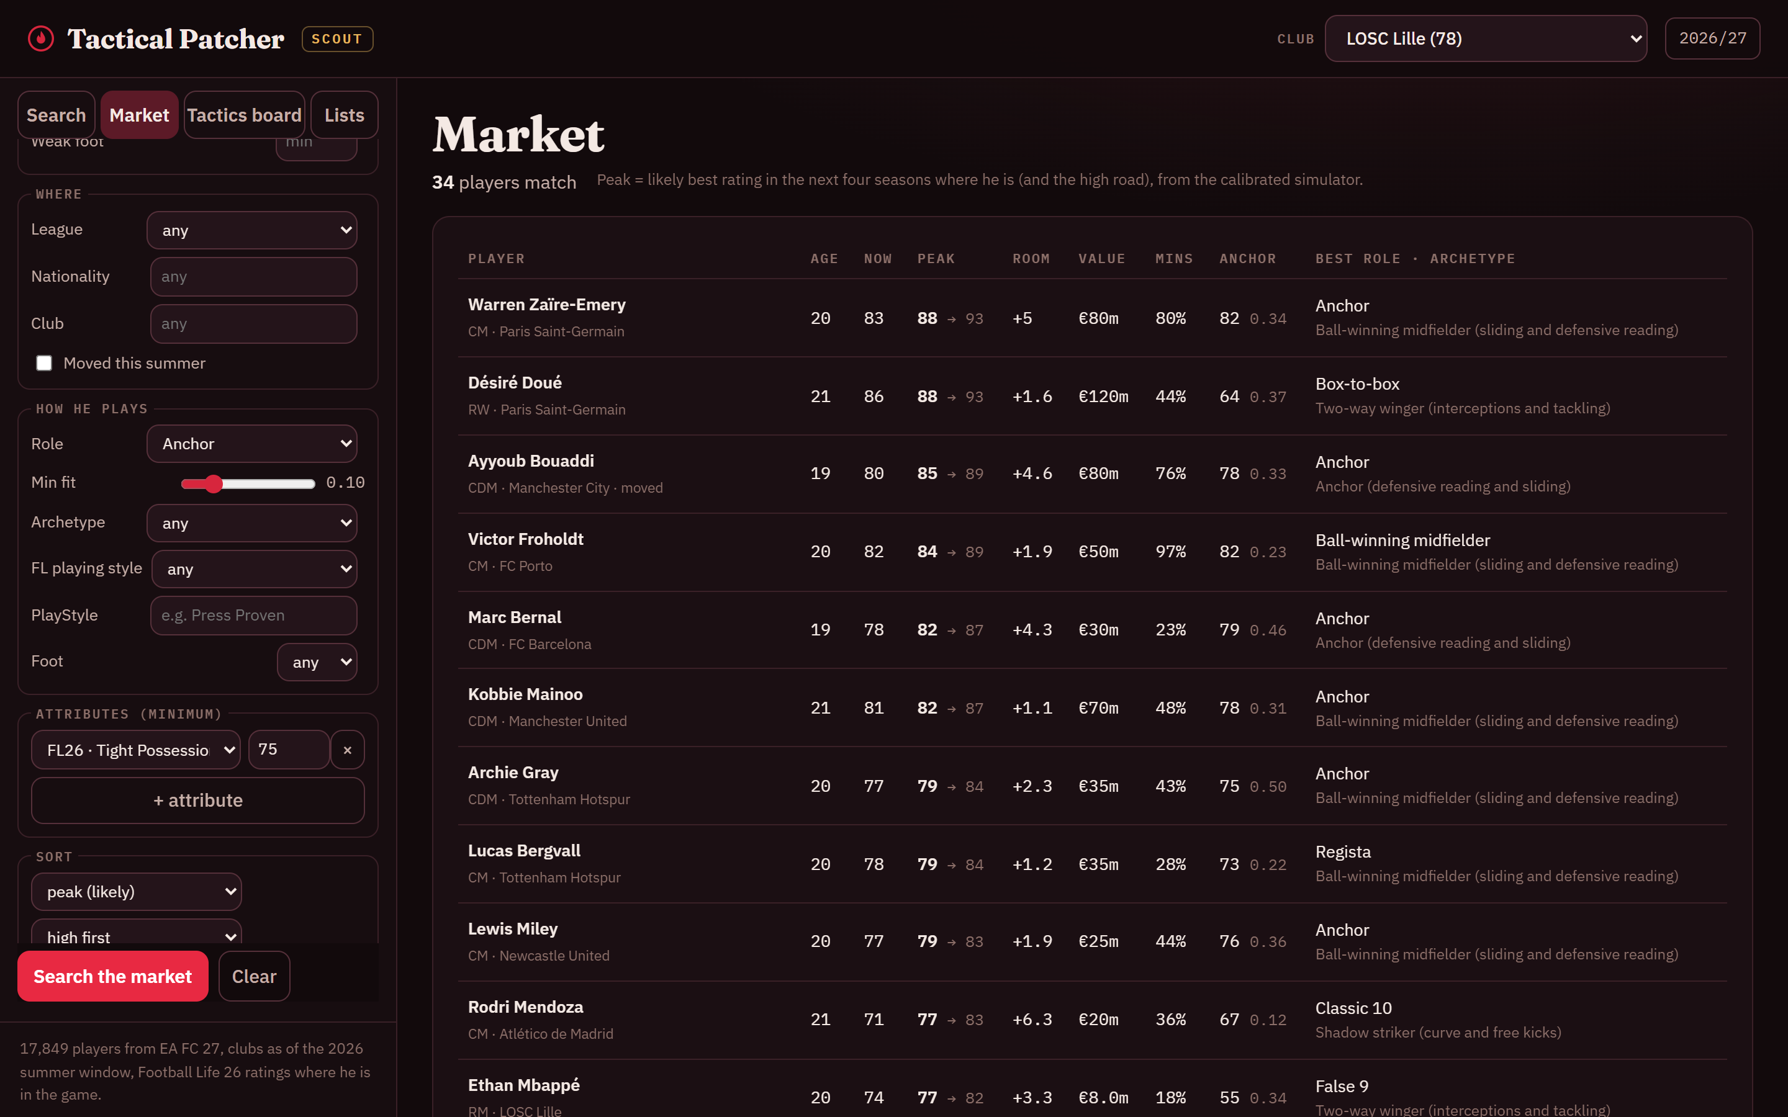Open Lewis Miley player entry
The image size is (1788, 1117).
tap(1092, 942)
